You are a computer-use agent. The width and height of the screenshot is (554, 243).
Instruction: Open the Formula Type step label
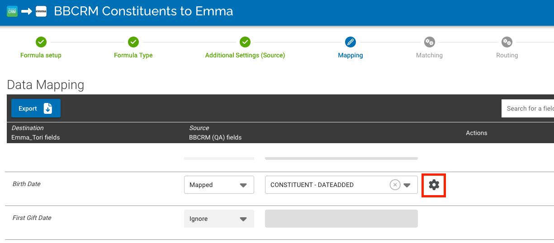coord(133,55)
